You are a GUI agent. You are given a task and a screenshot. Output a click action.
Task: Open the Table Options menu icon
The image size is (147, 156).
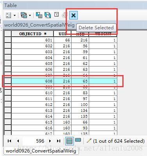pos(9,15)
